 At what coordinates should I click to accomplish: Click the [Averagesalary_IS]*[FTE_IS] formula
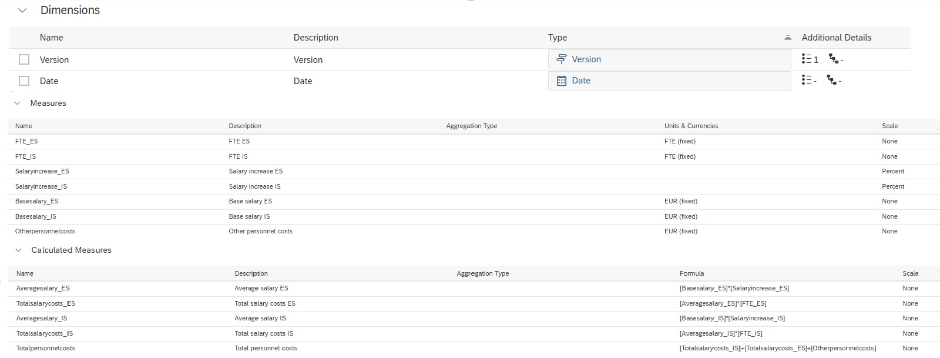point(721,333)
